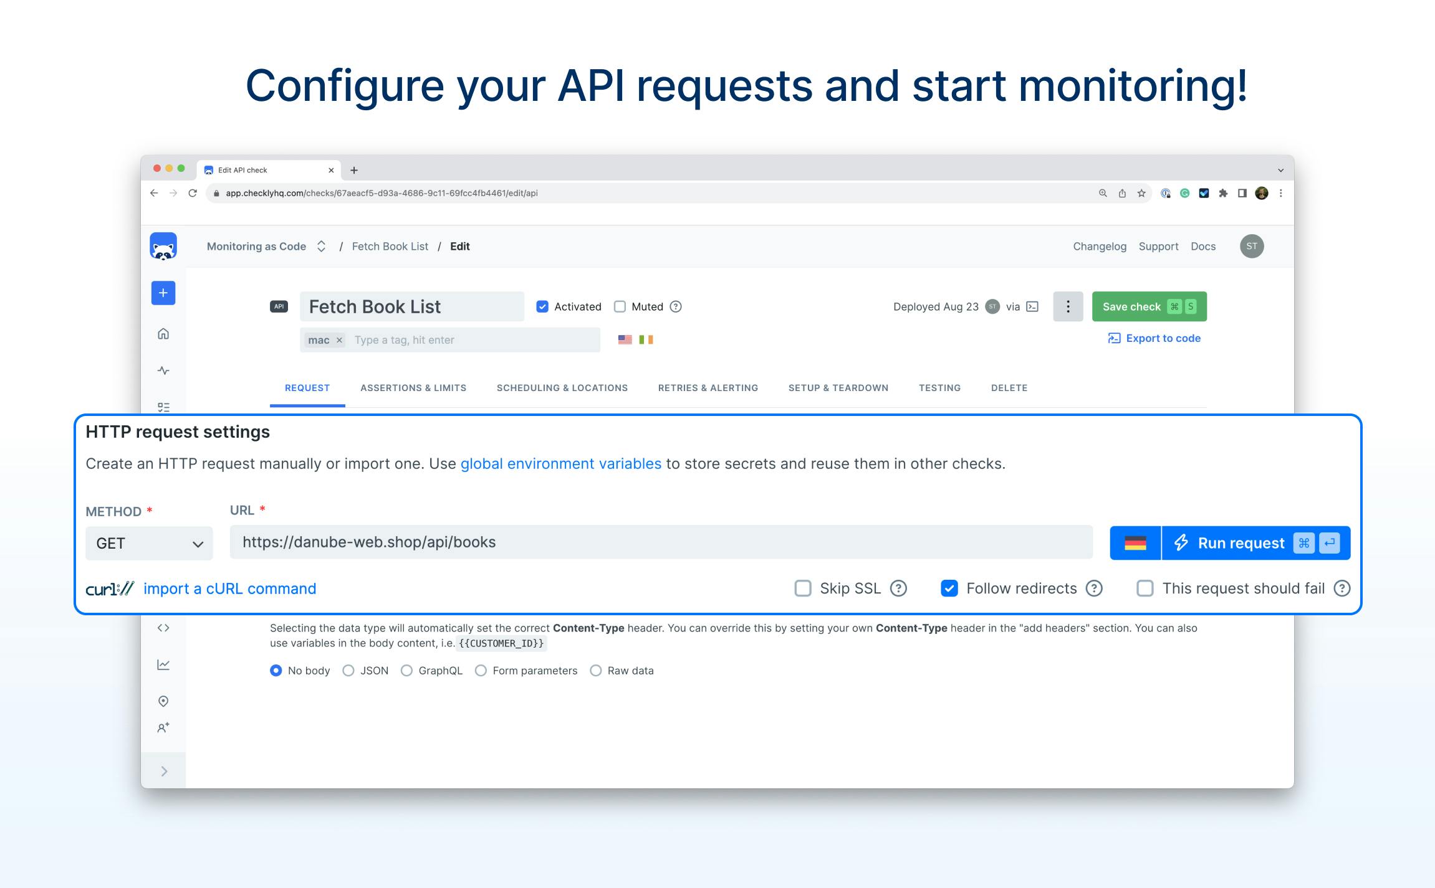Switch to Assertions & Limits tab
Image resolution: width=1435 pixels, height=888 pixels.
[413, 388]
